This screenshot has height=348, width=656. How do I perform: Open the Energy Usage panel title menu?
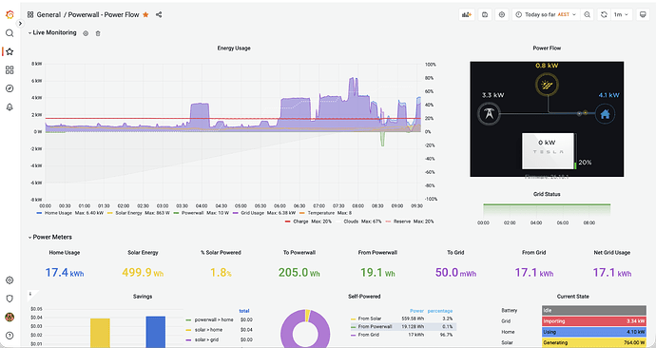tap(234, 48)
